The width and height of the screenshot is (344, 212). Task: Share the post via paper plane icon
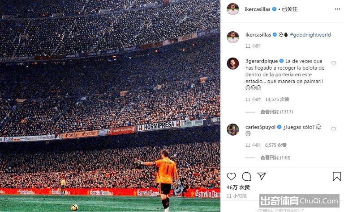pos(262,176)
